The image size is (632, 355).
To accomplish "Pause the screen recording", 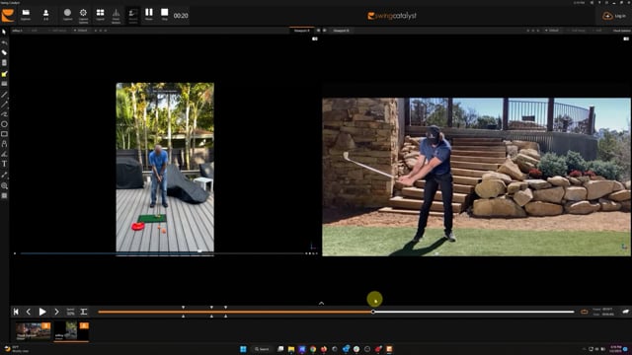I will coord(149,15).
